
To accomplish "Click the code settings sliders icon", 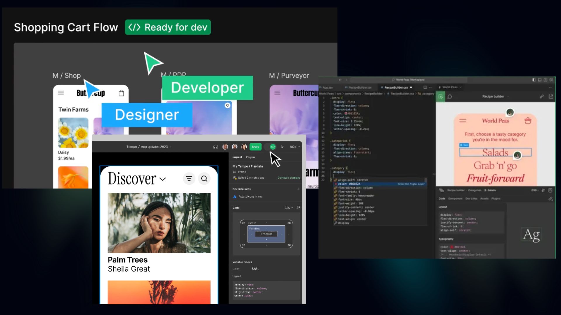I will click(x=298, y=208).
